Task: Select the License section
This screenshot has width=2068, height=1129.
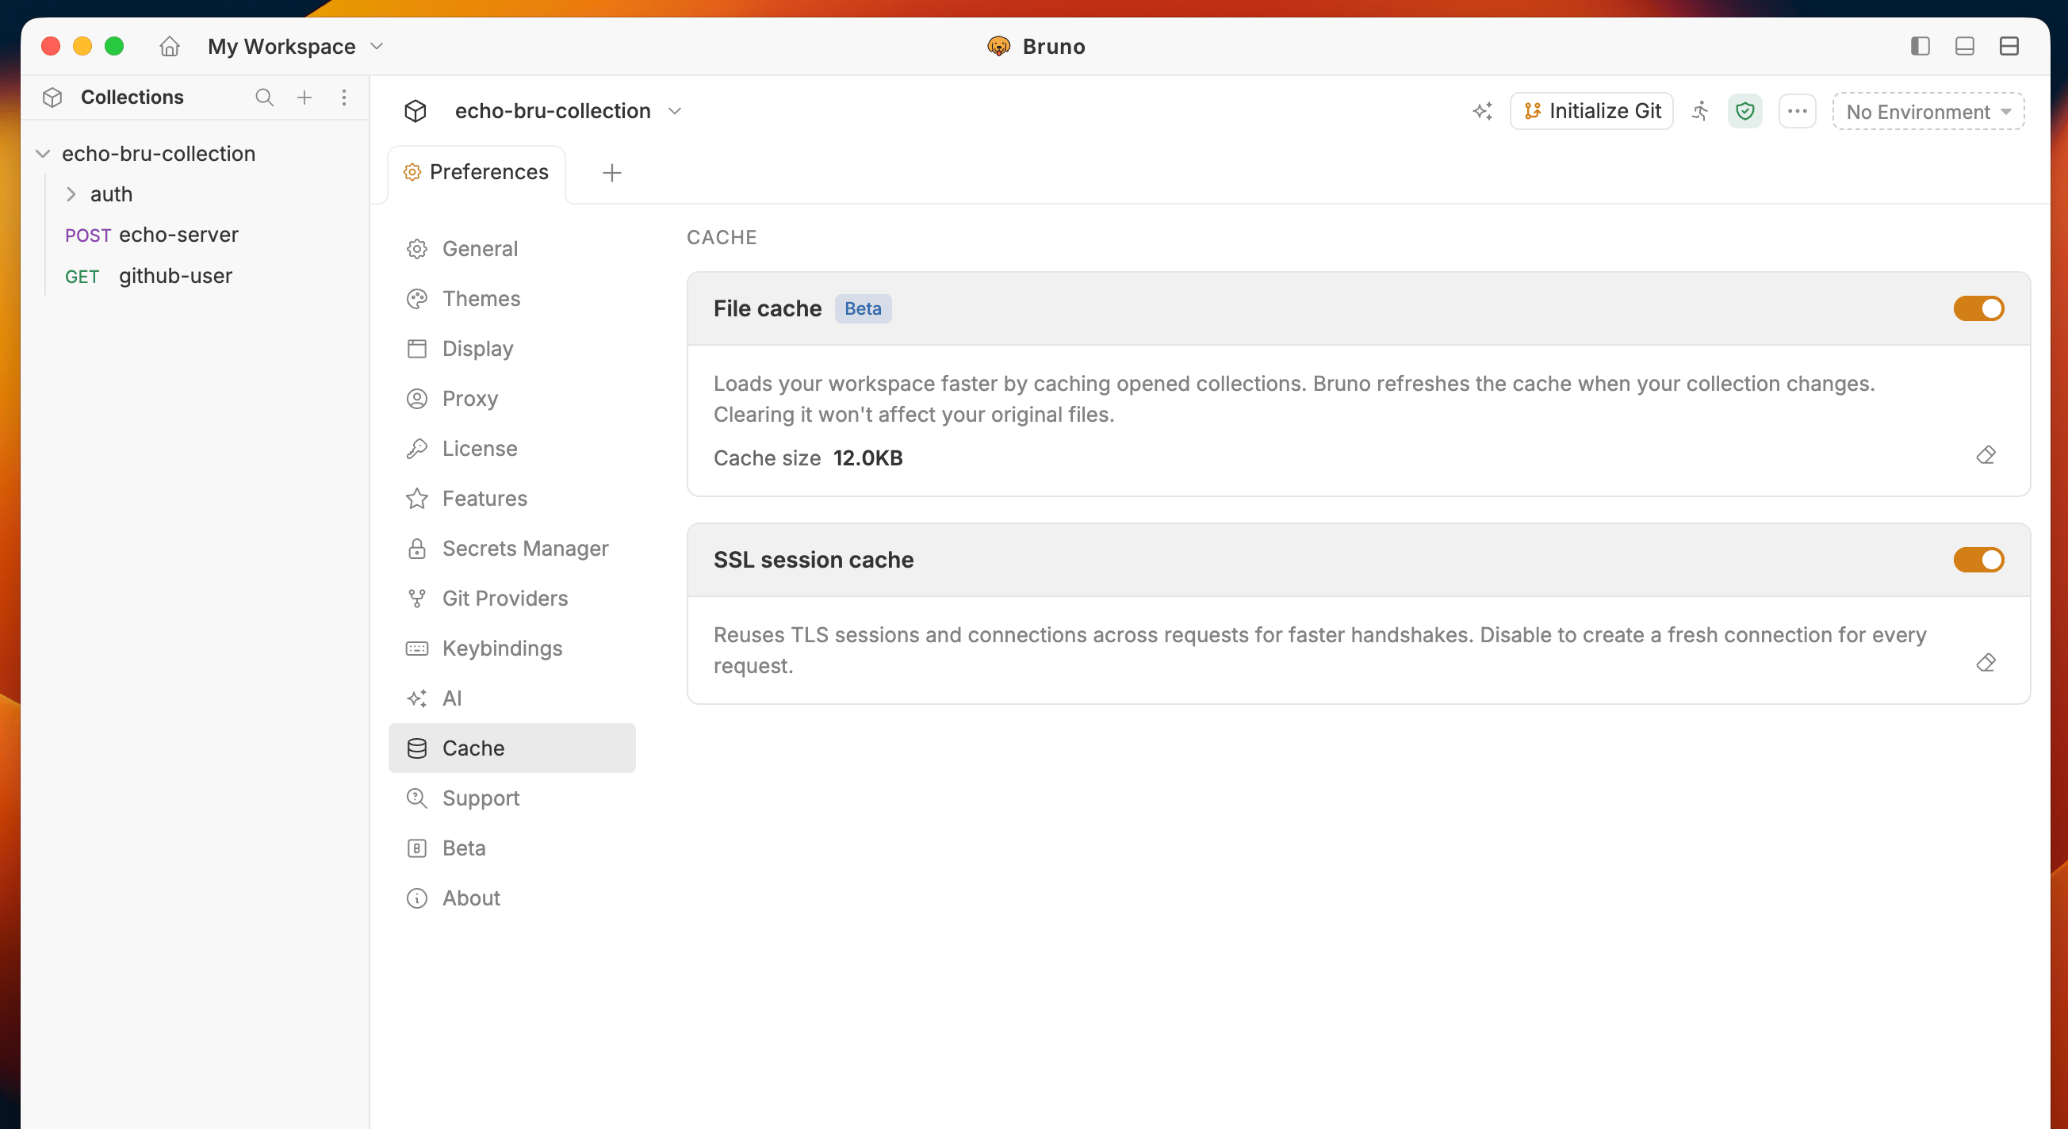Action: (x=511, y=449)
